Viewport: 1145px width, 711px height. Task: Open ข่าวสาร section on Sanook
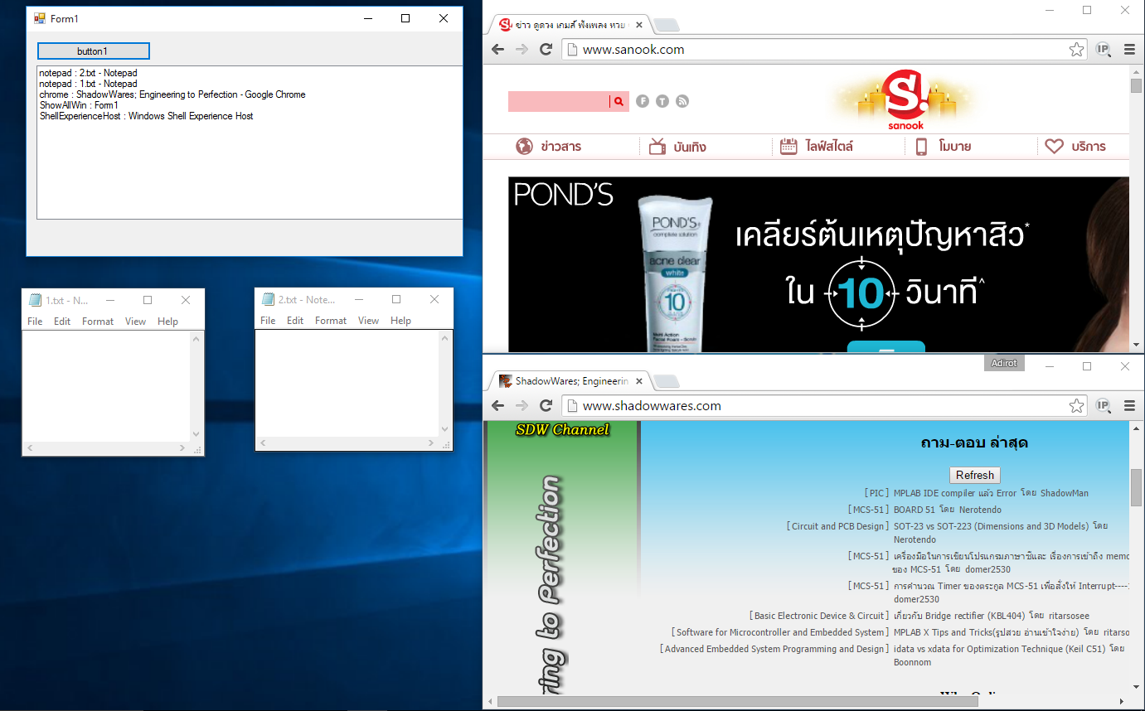coord(548,147)
